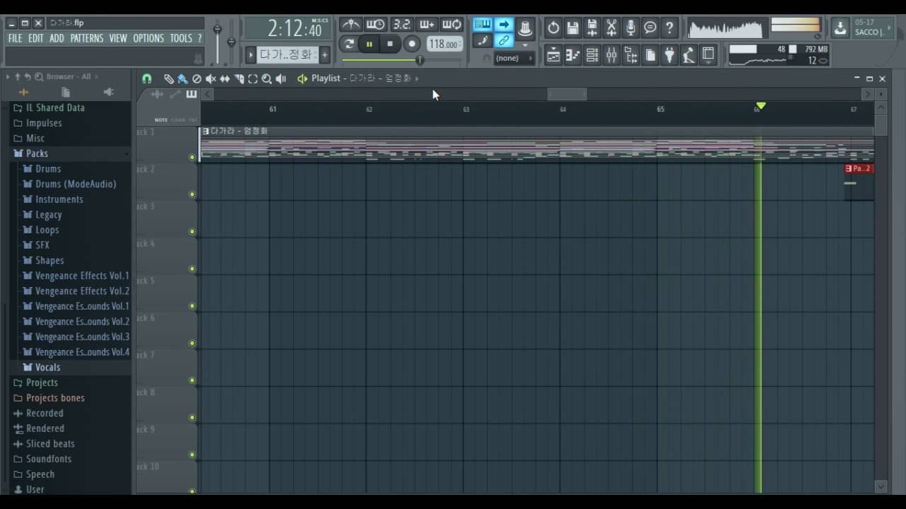Click the playlist horizontal scrollbar thumb
Viewport: 906px width, 509px height.
[x=567, y=94]
